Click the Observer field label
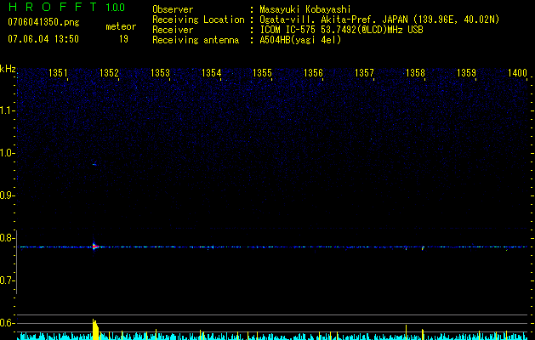535x340 pixels. point(173,9)
